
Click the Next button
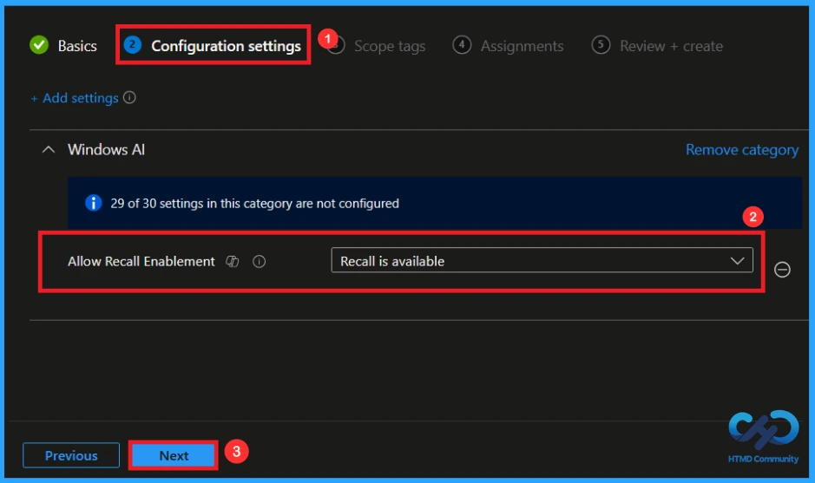[x=174, y=455]
